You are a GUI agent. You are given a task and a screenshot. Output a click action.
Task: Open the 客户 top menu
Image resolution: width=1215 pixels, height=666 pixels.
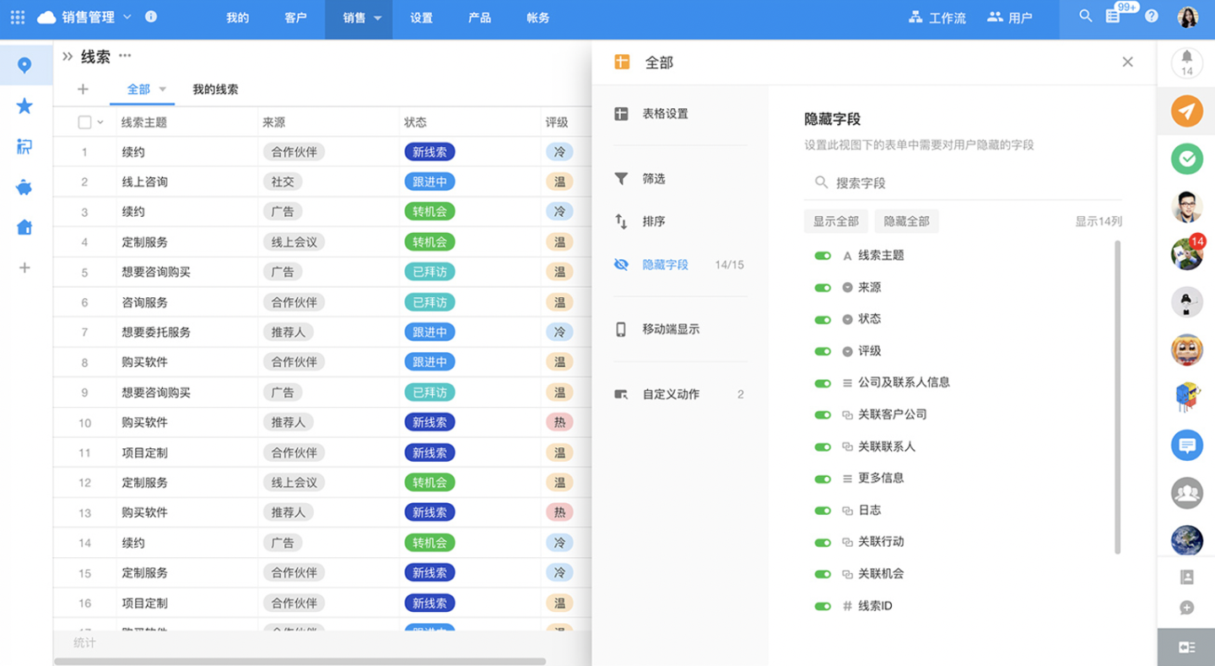coord(295,18)
